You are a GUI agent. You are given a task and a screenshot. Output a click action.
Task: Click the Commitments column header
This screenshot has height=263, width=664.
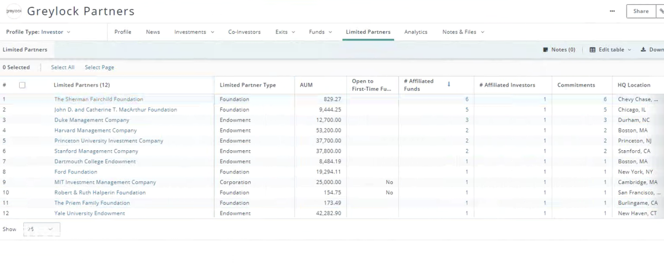[x=576, y=85]
